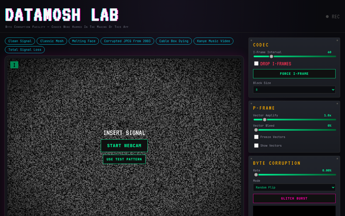Click the black preview box below Glitch Burst
345x216 pixels.
point(294,211)
